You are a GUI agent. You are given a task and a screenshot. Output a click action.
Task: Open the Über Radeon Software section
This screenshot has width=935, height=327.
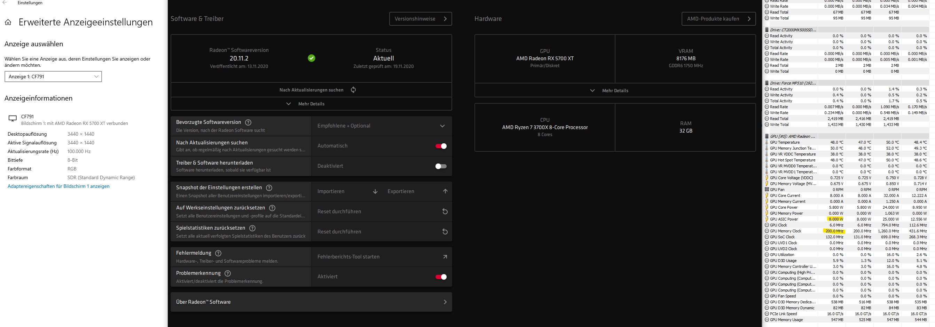pyautogui.click(x=311, y=302)
